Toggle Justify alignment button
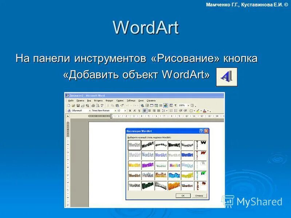The width and height of the screenshot is (291, 218). coord(159,111)
